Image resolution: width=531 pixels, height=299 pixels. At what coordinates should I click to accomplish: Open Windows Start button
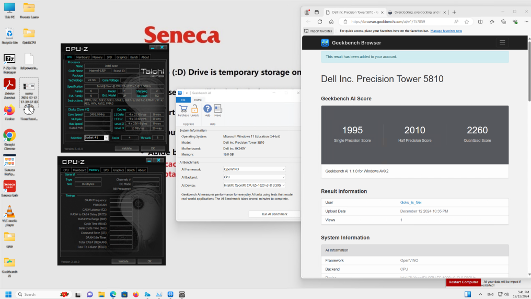click(8, 294)
